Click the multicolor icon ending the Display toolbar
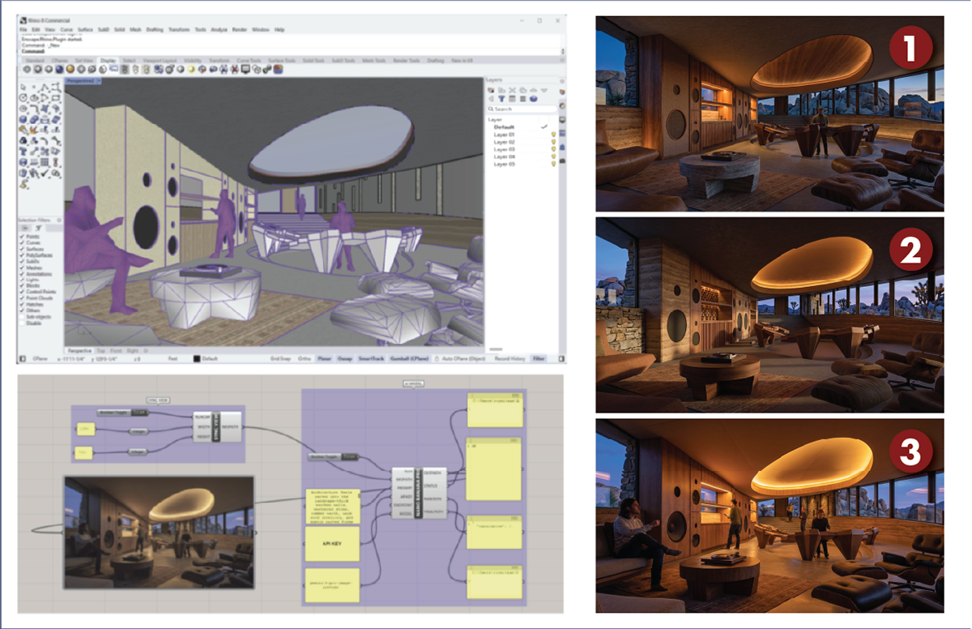Image resolution: width=972 pixels, height=629 pixels. [279, 70]
